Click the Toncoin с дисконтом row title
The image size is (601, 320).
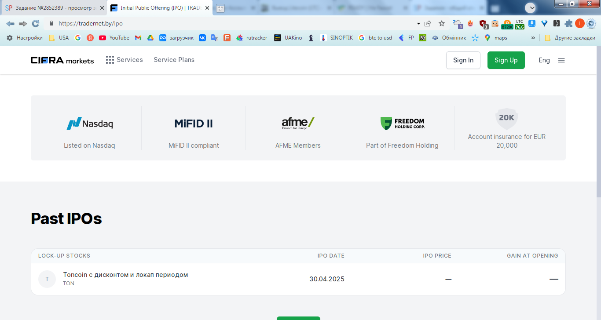point(125,275)
